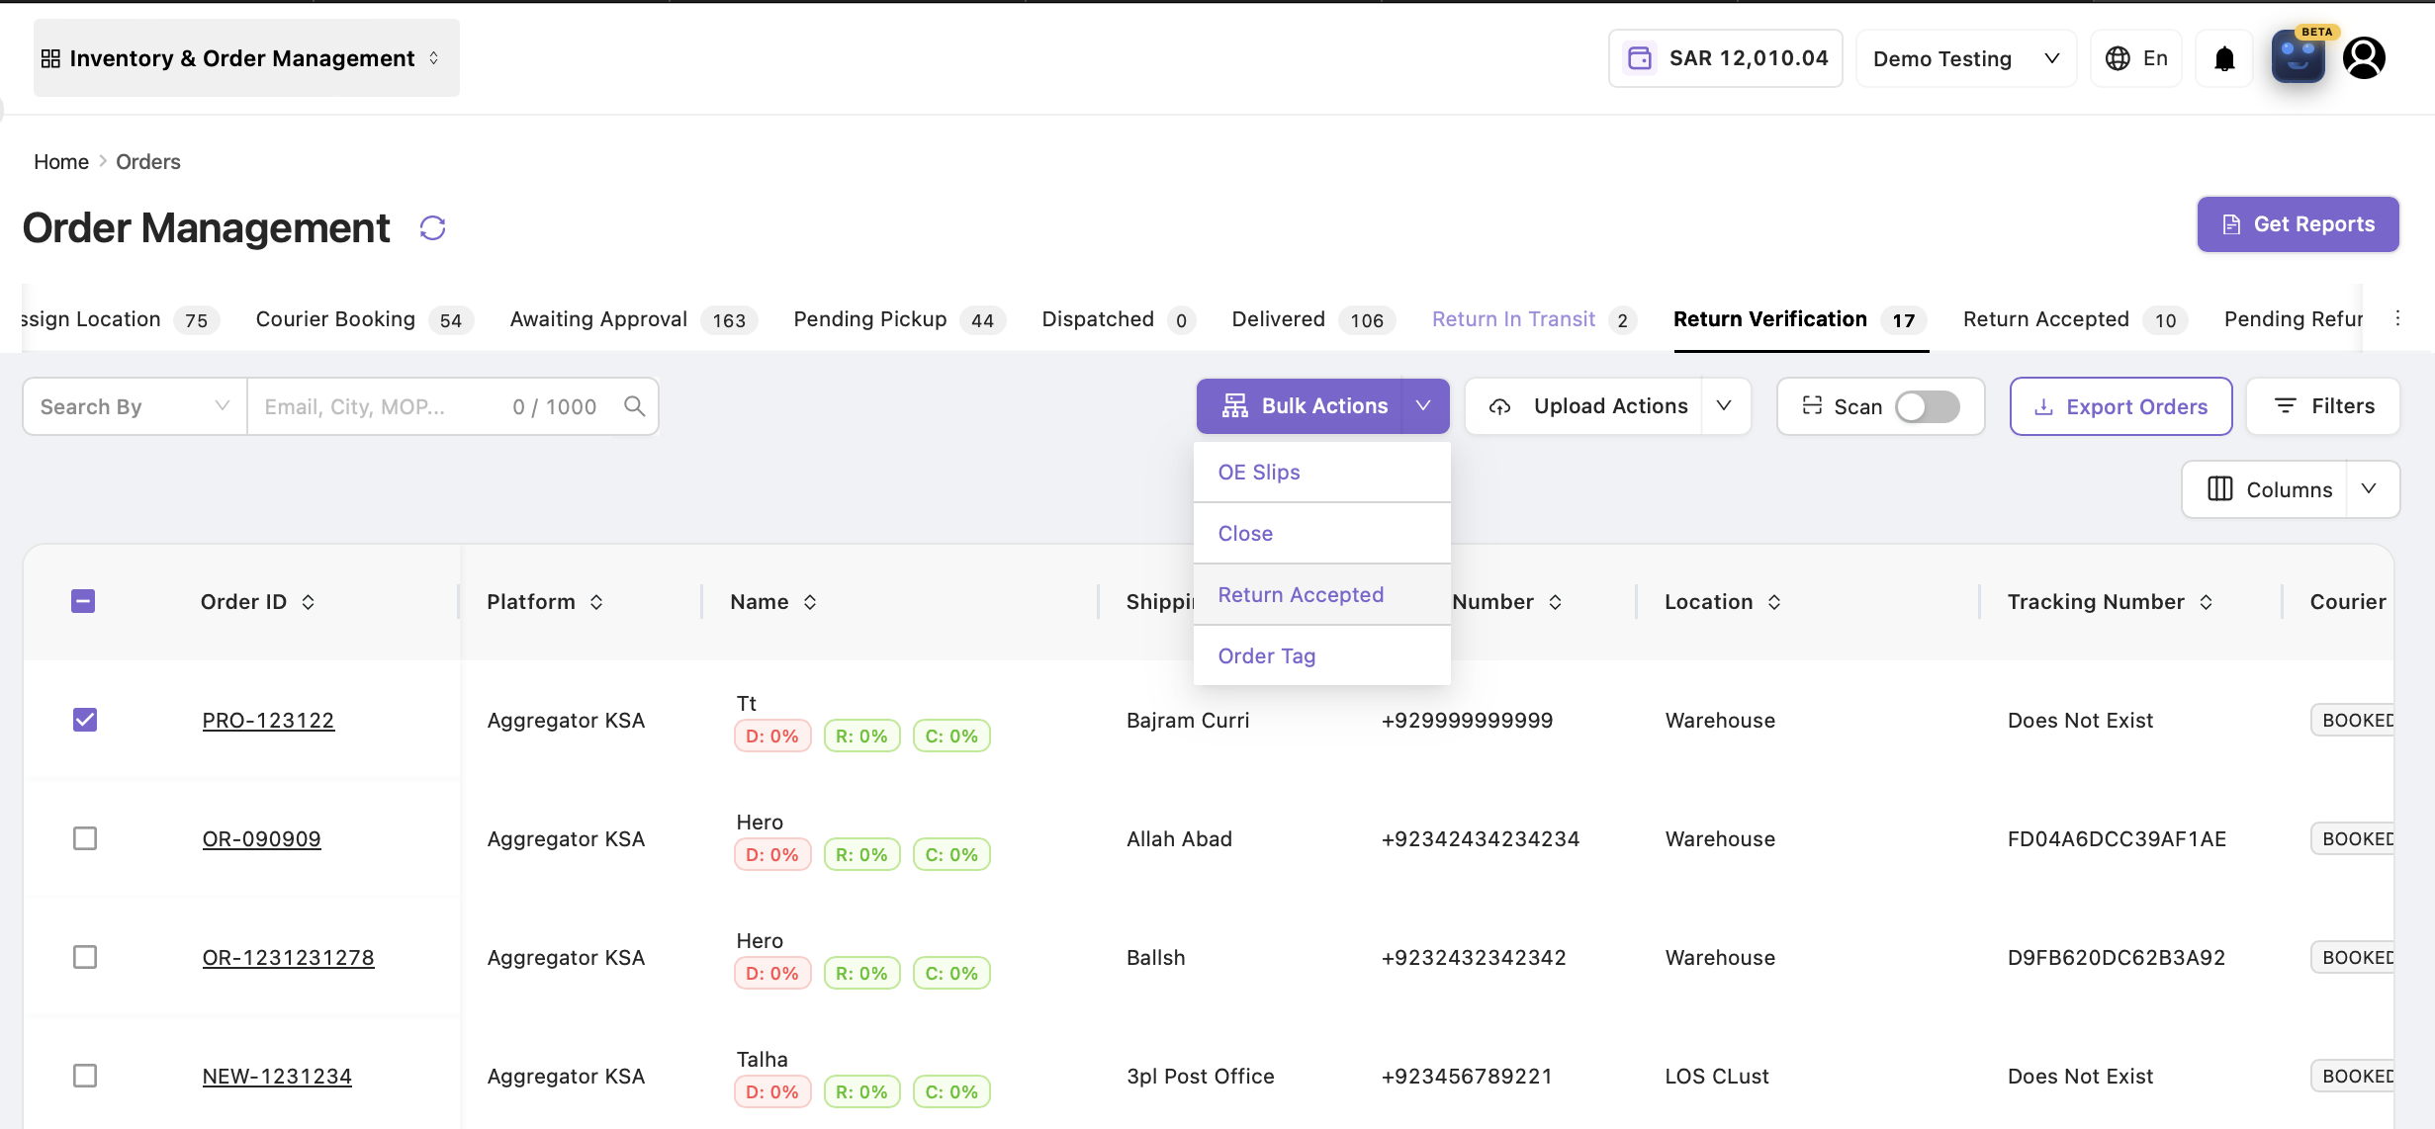Click the search magnifier icon
The width and height of the screenshot is (2435, 1129).
[635, 406]
